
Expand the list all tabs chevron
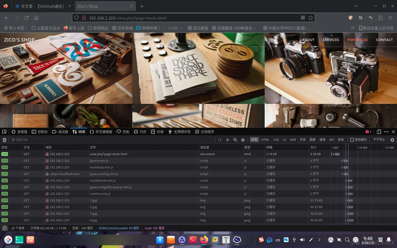(356, 6)
